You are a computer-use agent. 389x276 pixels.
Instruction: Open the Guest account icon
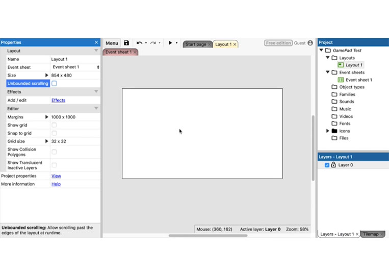click(310, 43)
